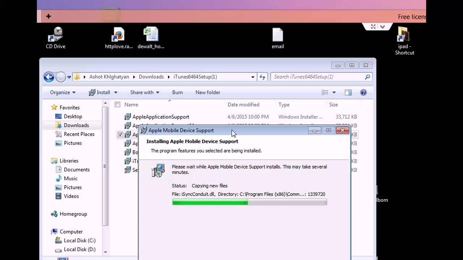Click the navigation pane scrollbar down arrow
This screenshot has height=260, width=463.
coord(106,252)
